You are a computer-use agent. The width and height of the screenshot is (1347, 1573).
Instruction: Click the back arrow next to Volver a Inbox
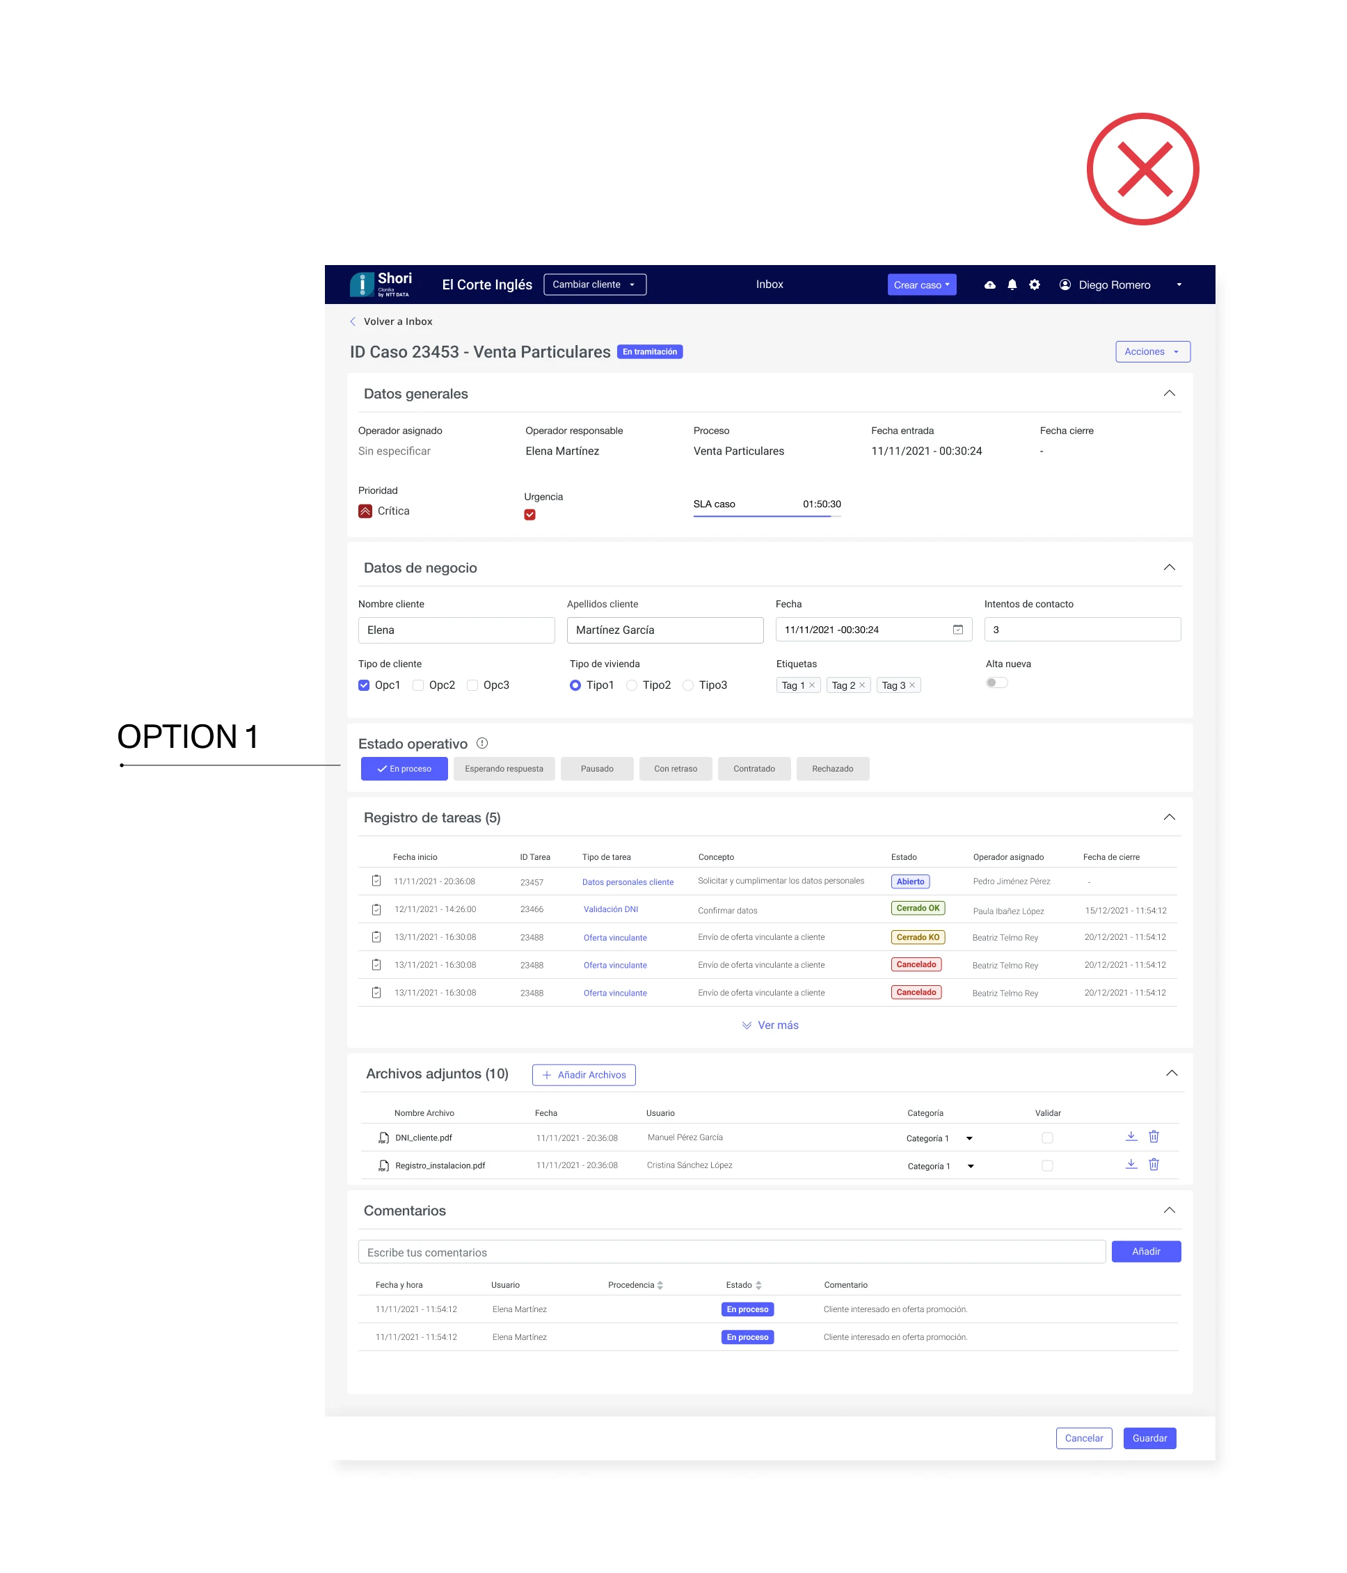click(x=353, y=321)
